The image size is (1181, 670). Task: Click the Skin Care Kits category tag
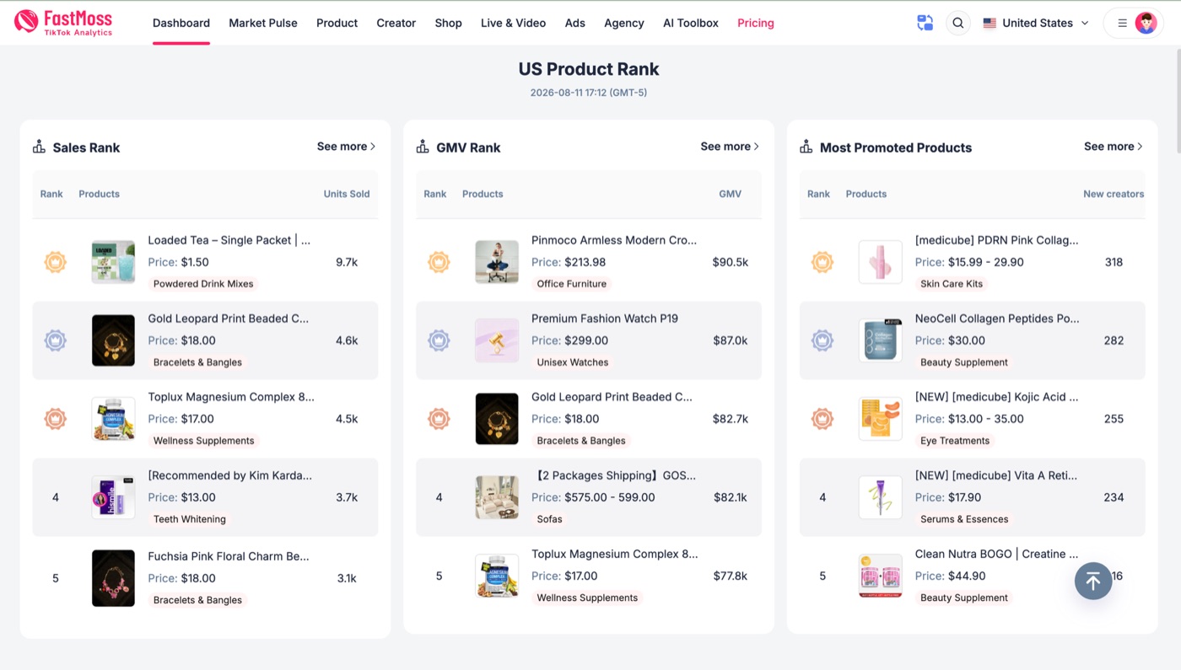click(952, 284)
